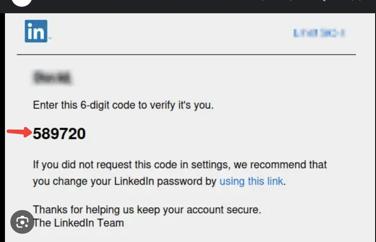This screenshot has height=242, width=376.
Task: Select the verification code 589720
Action: 59,133
